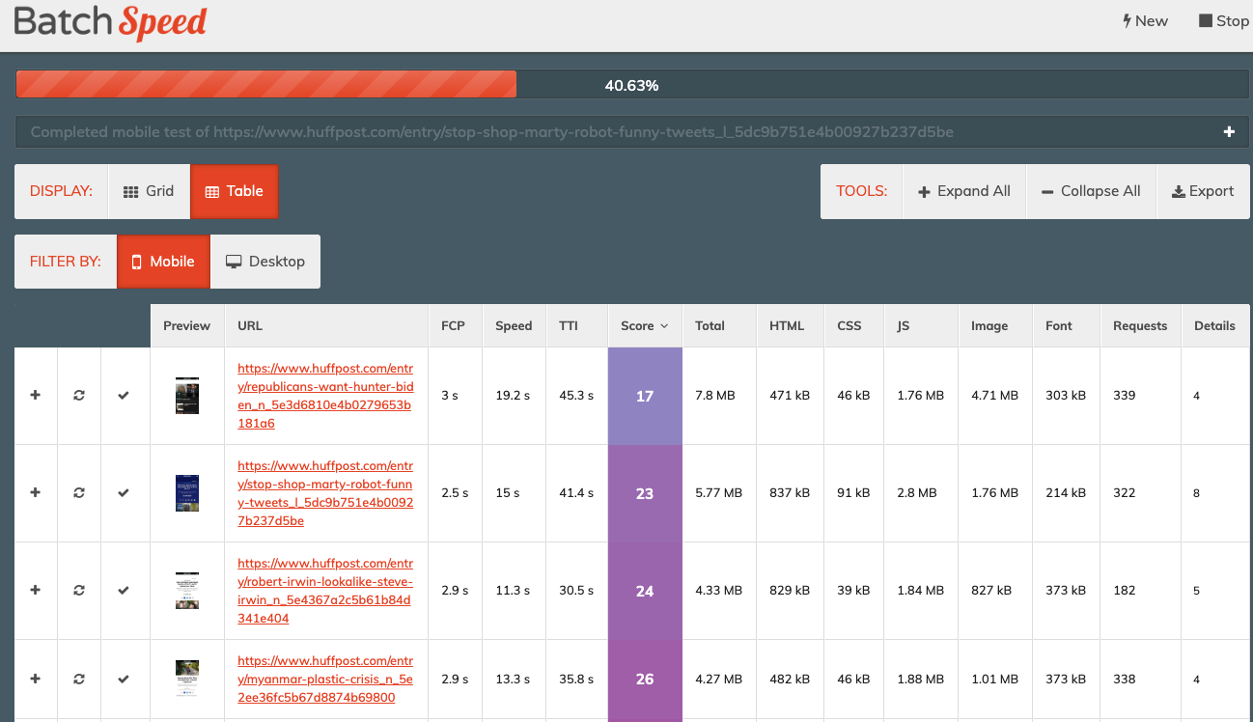This screenshot has height=722, width=1253.
Task: Switch display to Grid view
Action: tap(149, 191)
